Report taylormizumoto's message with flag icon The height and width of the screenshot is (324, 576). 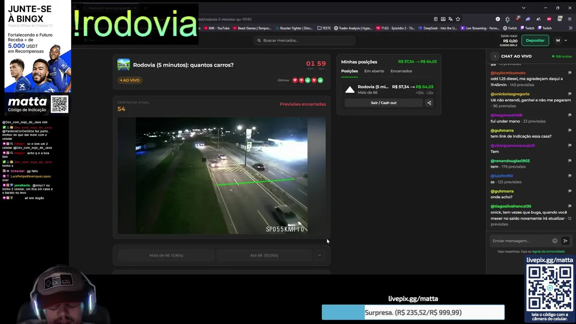click(570, 73)
